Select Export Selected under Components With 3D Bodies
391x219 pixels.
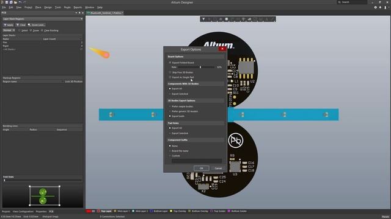coord(170,94)
